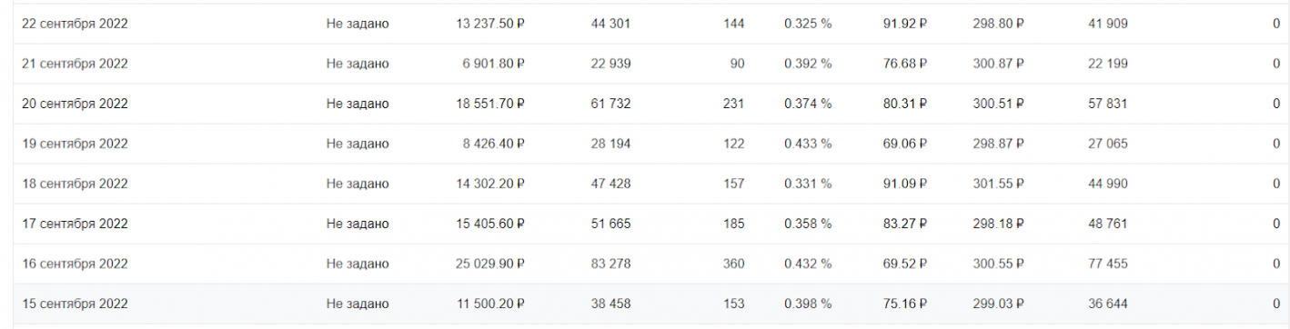The width and height of the screenshot is (1290, 329).
Task: Click the 18 сентября 2022 row date
Action: tap(75, 184)
